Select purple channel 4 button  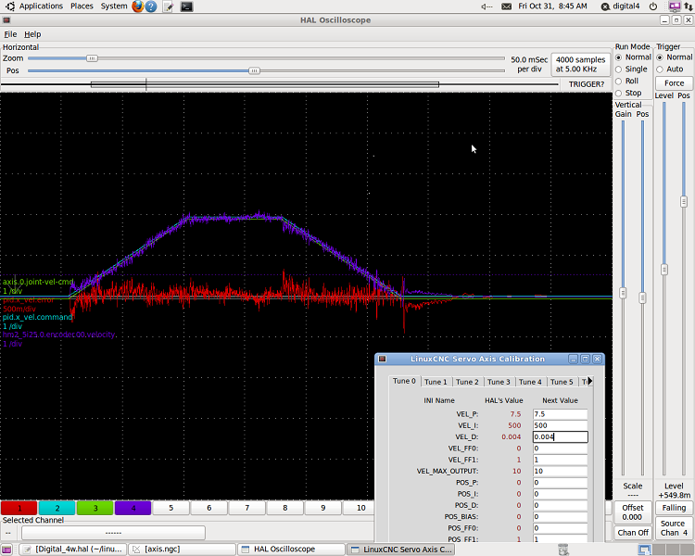point(133,508)
